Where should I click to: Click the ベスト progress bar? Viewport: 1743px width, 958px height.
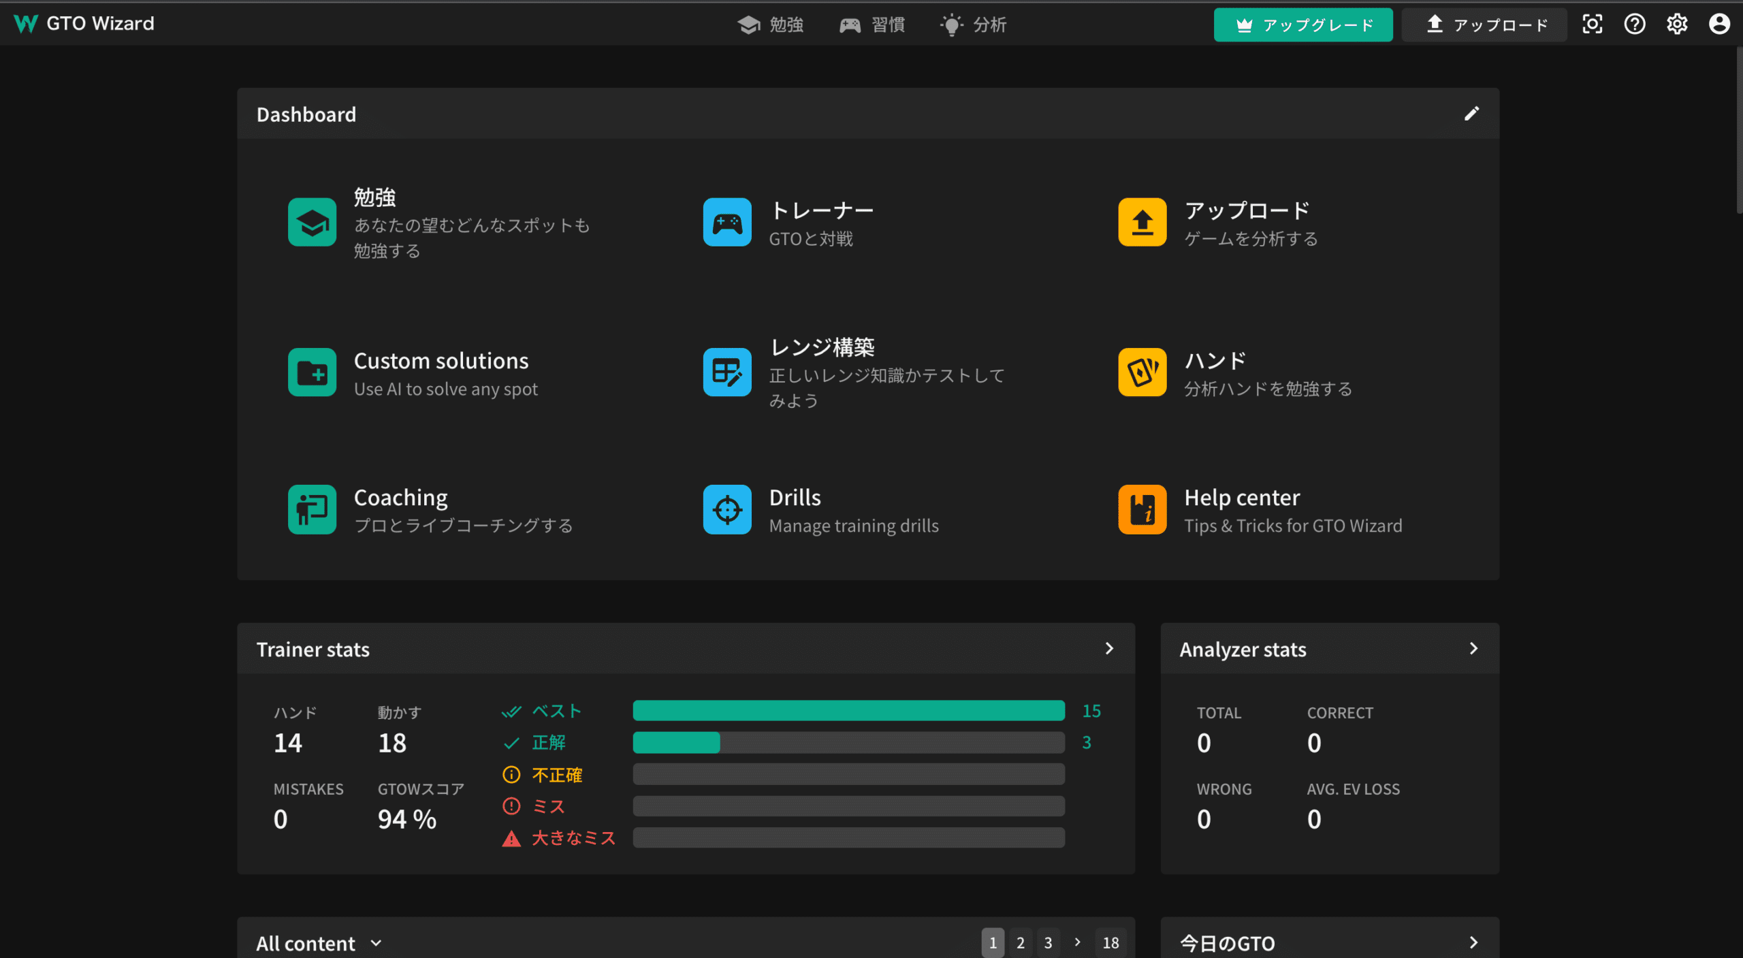(x=848, y=710)
